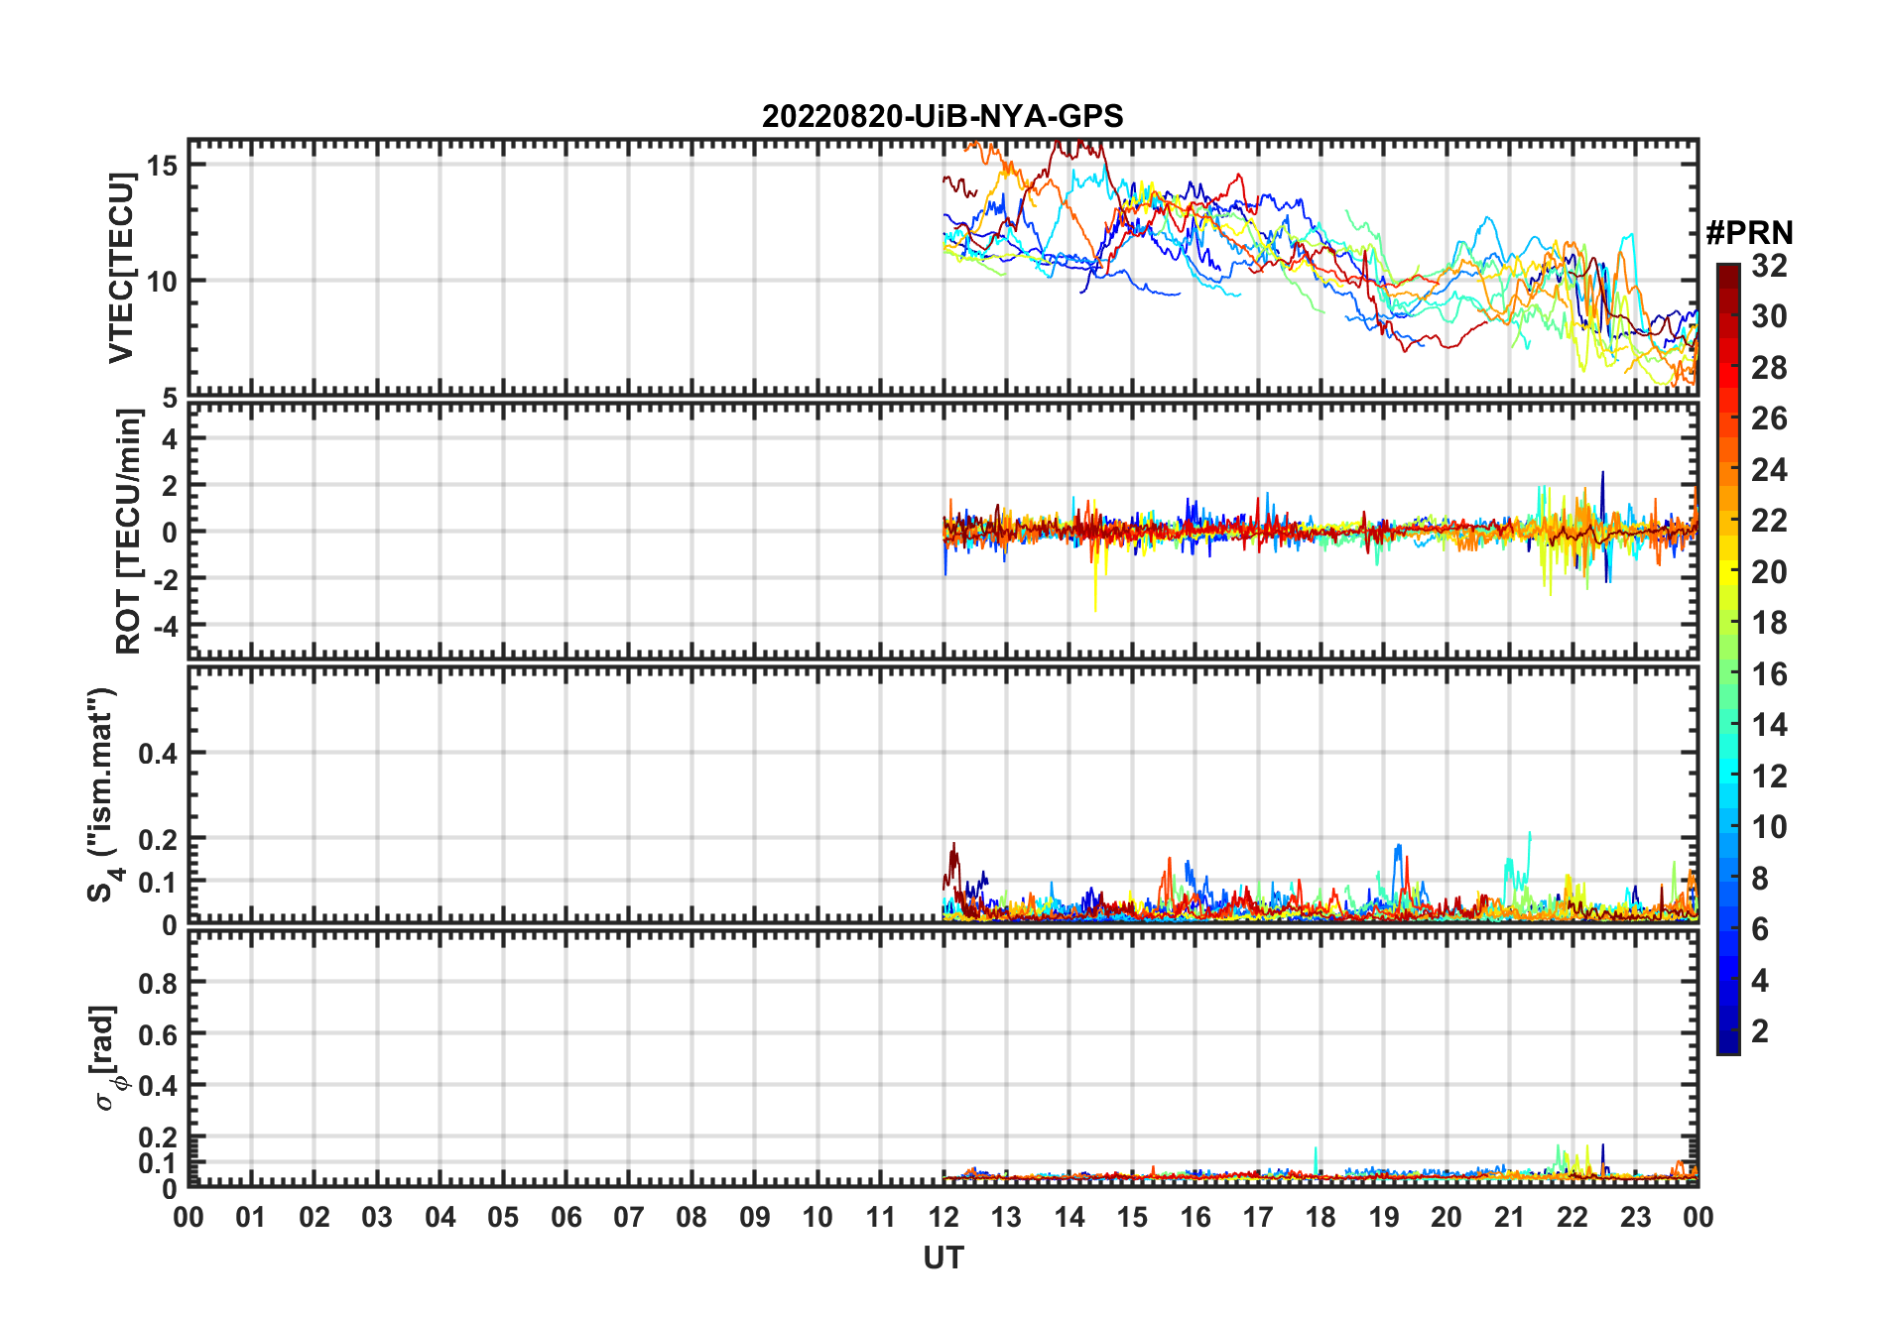Click VTEC axis tick label 15
The width and height of the screenshot is (1887, 1319).
[x=164, y=165]
